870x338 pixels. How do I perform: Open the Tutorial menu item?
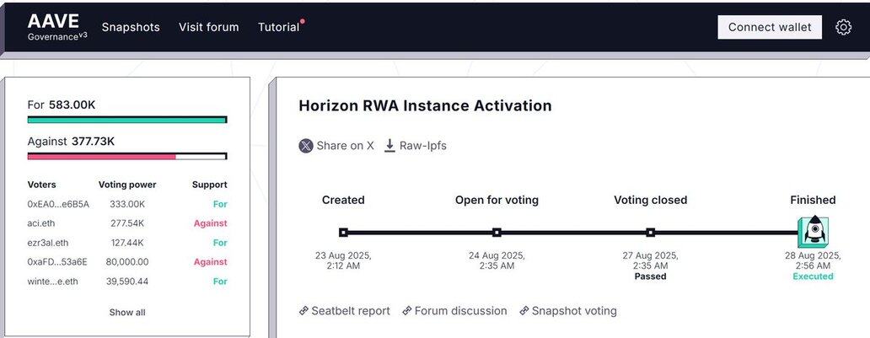click(x=278, y=27)
